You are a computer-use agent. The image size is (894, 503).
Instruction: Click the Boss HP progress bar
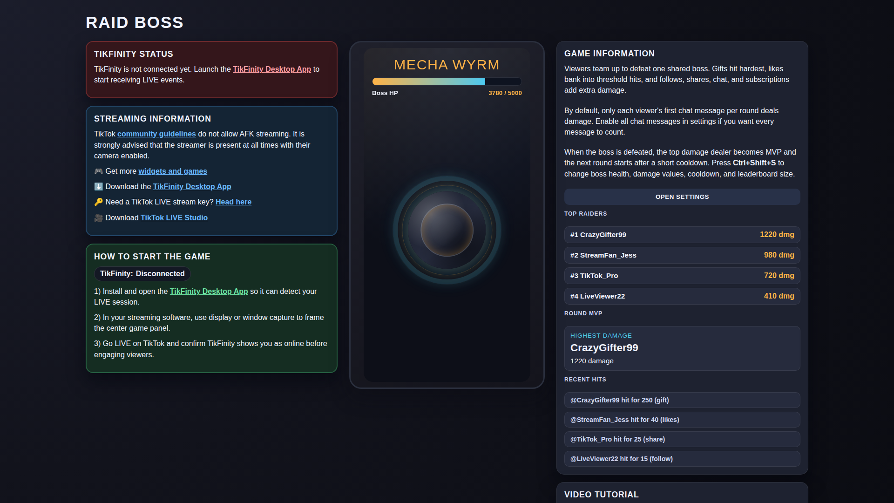point(447,82)
